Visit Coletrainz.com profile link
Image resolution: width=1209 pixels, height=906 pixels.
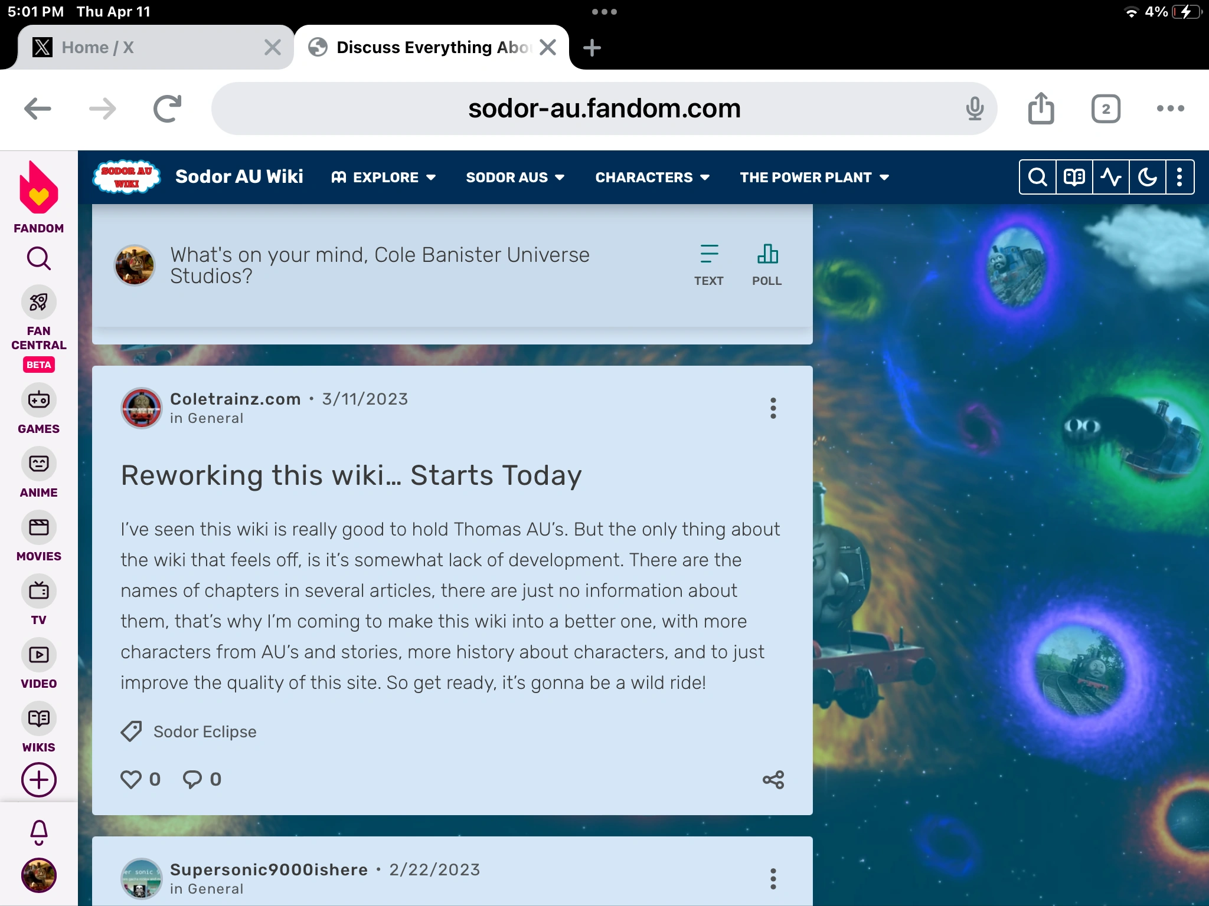click(235, 399)
